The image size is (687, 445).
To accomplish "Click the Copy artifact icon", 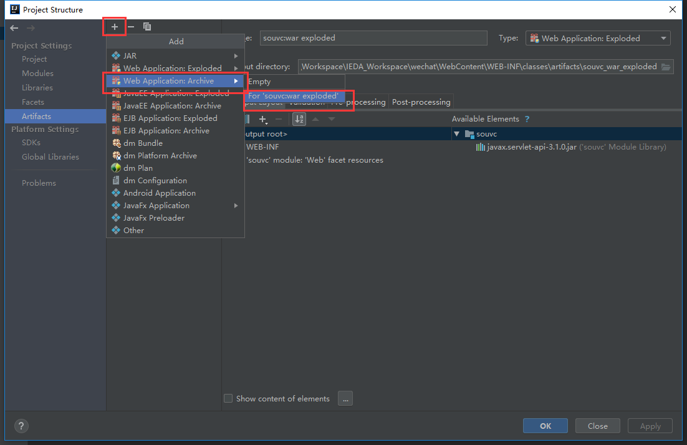I will pyautogui.click(x=147, y=27).
